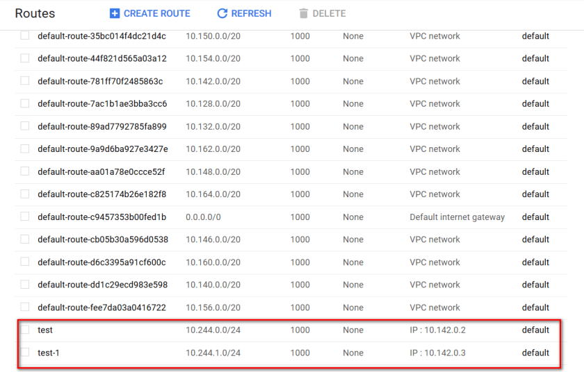
Task: Select the checkbox for route test
Action: coord(25,330)
